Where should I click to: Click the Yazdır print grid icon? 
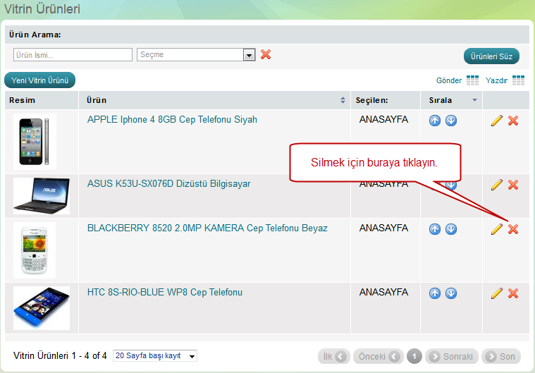[x=518, y=80]
